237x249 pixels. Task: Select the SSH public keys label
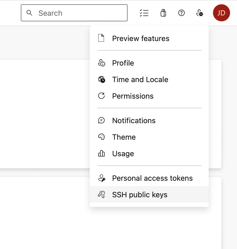coord(140,195)
